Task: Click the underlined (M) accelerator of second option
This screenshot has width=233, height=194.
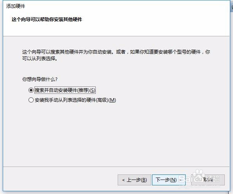Action: (x=112, y=100)
